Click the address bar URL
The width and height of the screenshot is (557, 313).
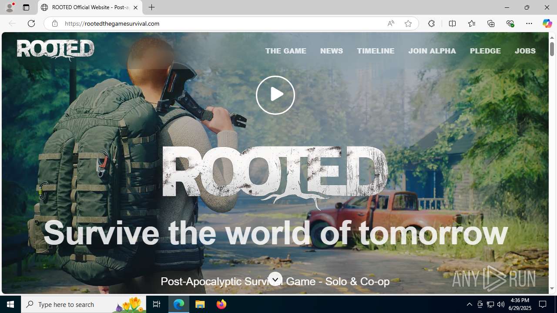(112, 23)
